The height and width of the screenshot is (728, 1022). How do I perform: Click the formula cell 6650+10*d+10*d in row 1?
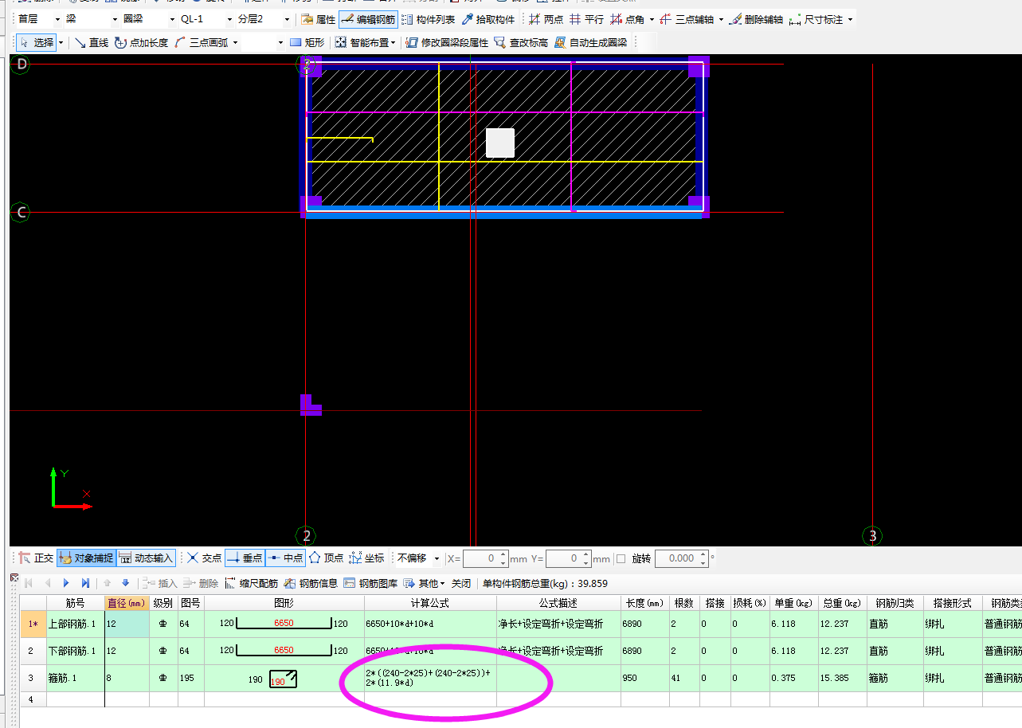430,624
